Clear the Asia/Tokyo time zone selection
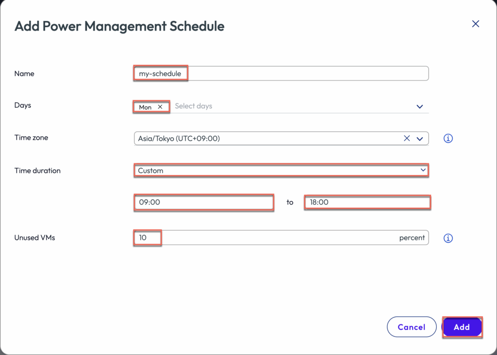 click(x=407, y=139)
